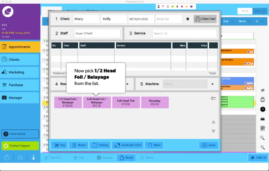Select the orange appointment 0879038662
This screenshot has height=171, width=269.
tap(237, 62)
